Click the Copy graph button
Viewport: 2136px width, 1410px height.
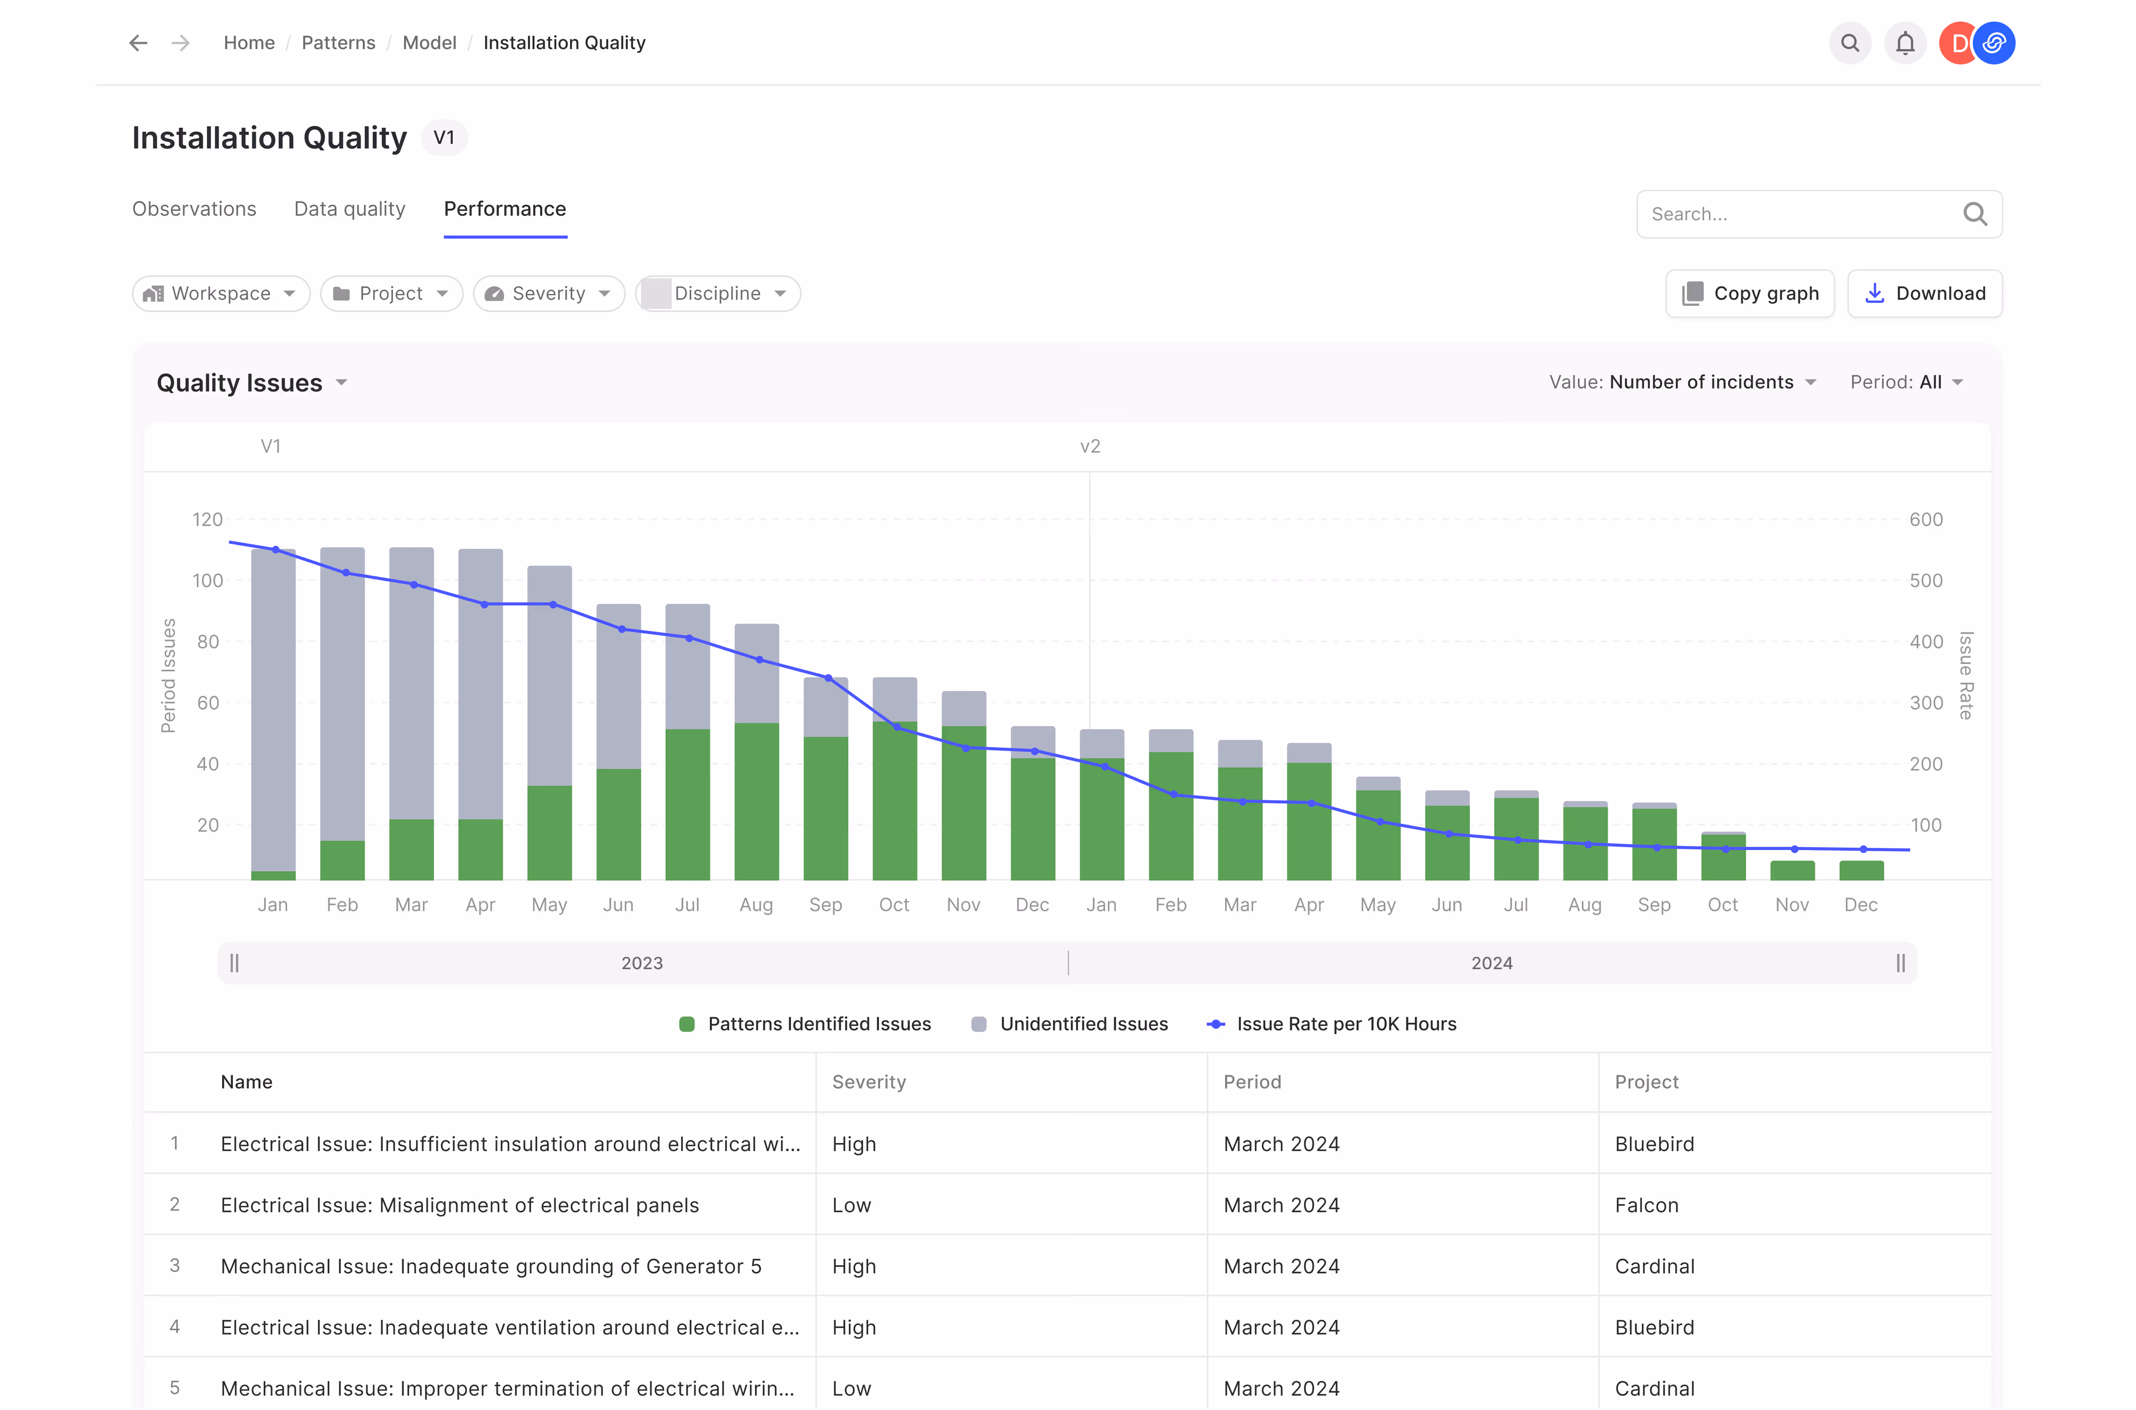1749,293
